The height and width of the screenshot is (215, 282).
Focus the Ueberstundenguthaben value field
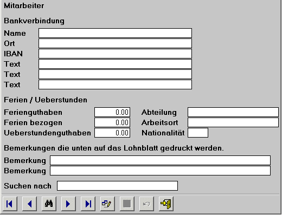click(x=112, y=133)
